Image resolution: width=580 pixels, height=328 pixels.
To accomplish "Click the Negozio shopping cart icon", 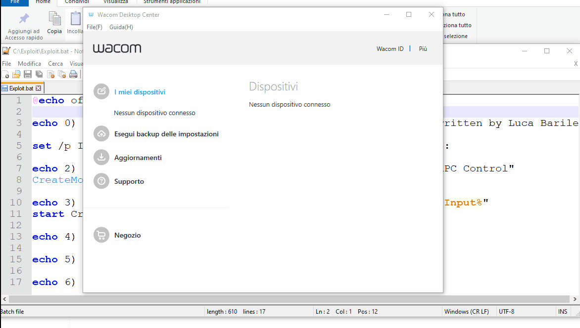I will point(101,235).
